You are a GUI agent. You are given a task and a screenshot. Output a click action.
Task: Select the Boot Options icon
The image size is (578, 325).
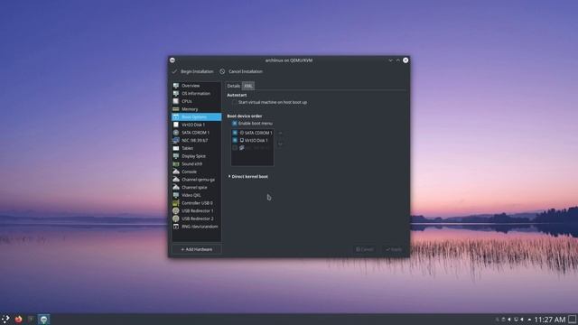tap(176, 116)
